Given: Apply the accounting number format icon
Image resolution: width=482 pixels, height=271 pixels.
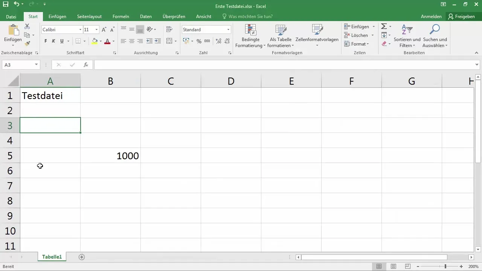Looking at the screenshot, I should point(186,41).
